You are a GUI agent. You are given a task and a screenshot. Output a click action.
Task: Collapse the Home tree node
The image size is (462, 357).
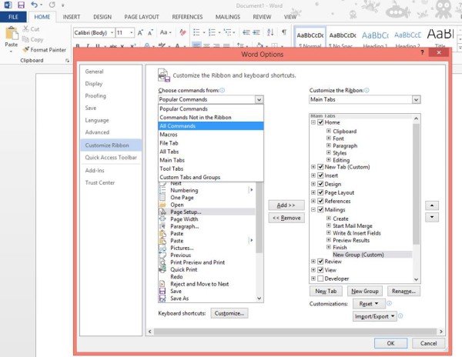pos(313,122)
